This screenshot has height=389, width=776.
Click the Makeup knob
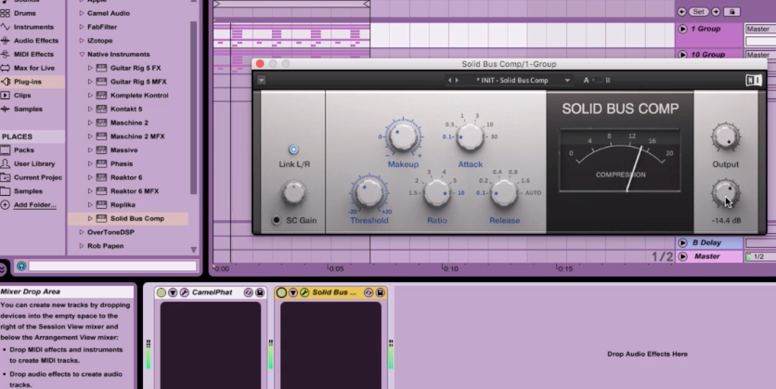(x=403, y=136)
